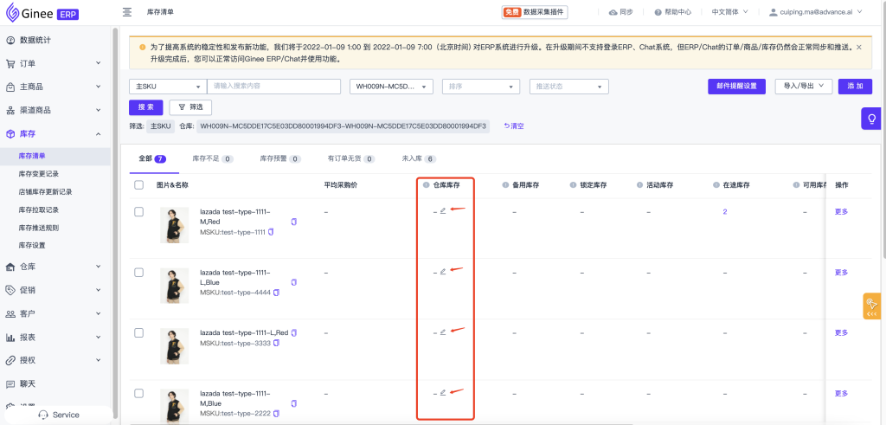Check the box for lazada test-type-1111-M,Red row
Image resolution: width=886 pixels, height=425 pixels.
[139, 211]
